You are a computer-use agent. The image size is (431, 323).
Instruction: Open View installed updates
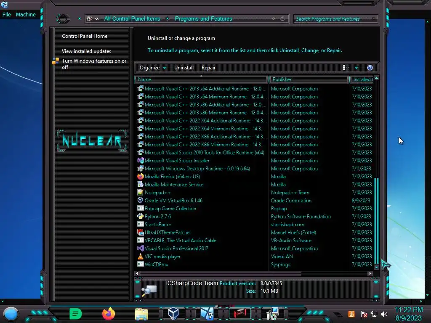[86, 51]
